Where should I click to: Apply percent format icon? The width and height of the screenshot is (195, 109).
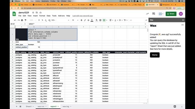pos(42,20)
